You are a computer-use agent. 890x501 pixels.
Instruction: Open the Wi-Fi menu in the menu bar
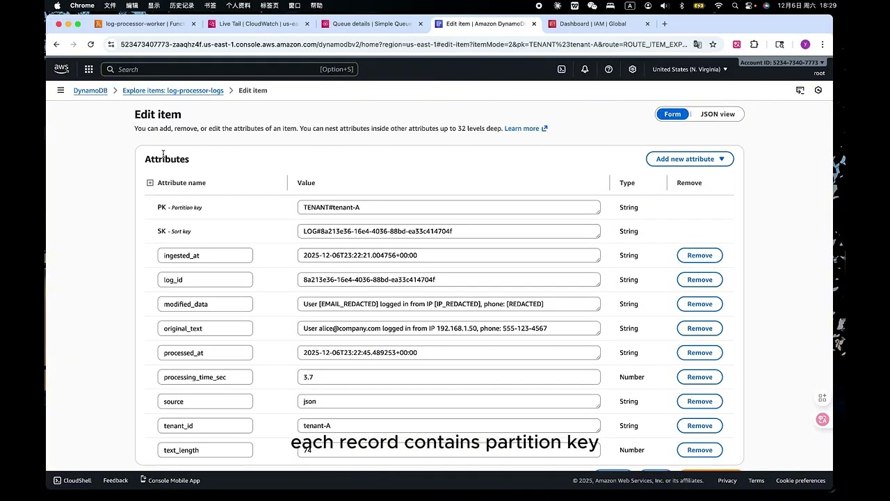(x=718, y=6)
